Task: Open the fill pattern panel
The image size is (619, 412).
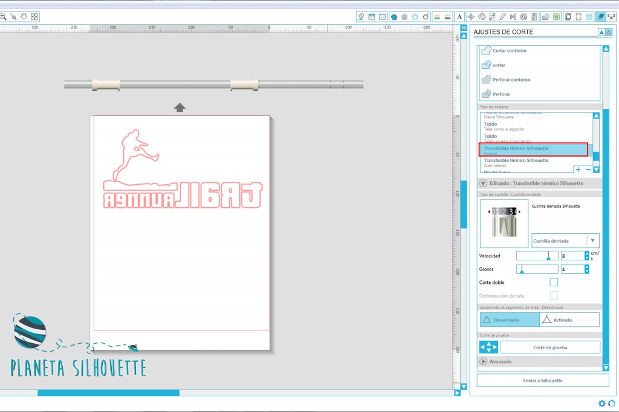Action: coord(382,16)
